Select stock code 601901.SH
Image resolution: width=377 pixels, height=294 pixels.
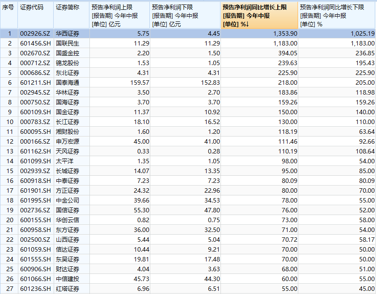pyautogui.click(x=36, y=191)
